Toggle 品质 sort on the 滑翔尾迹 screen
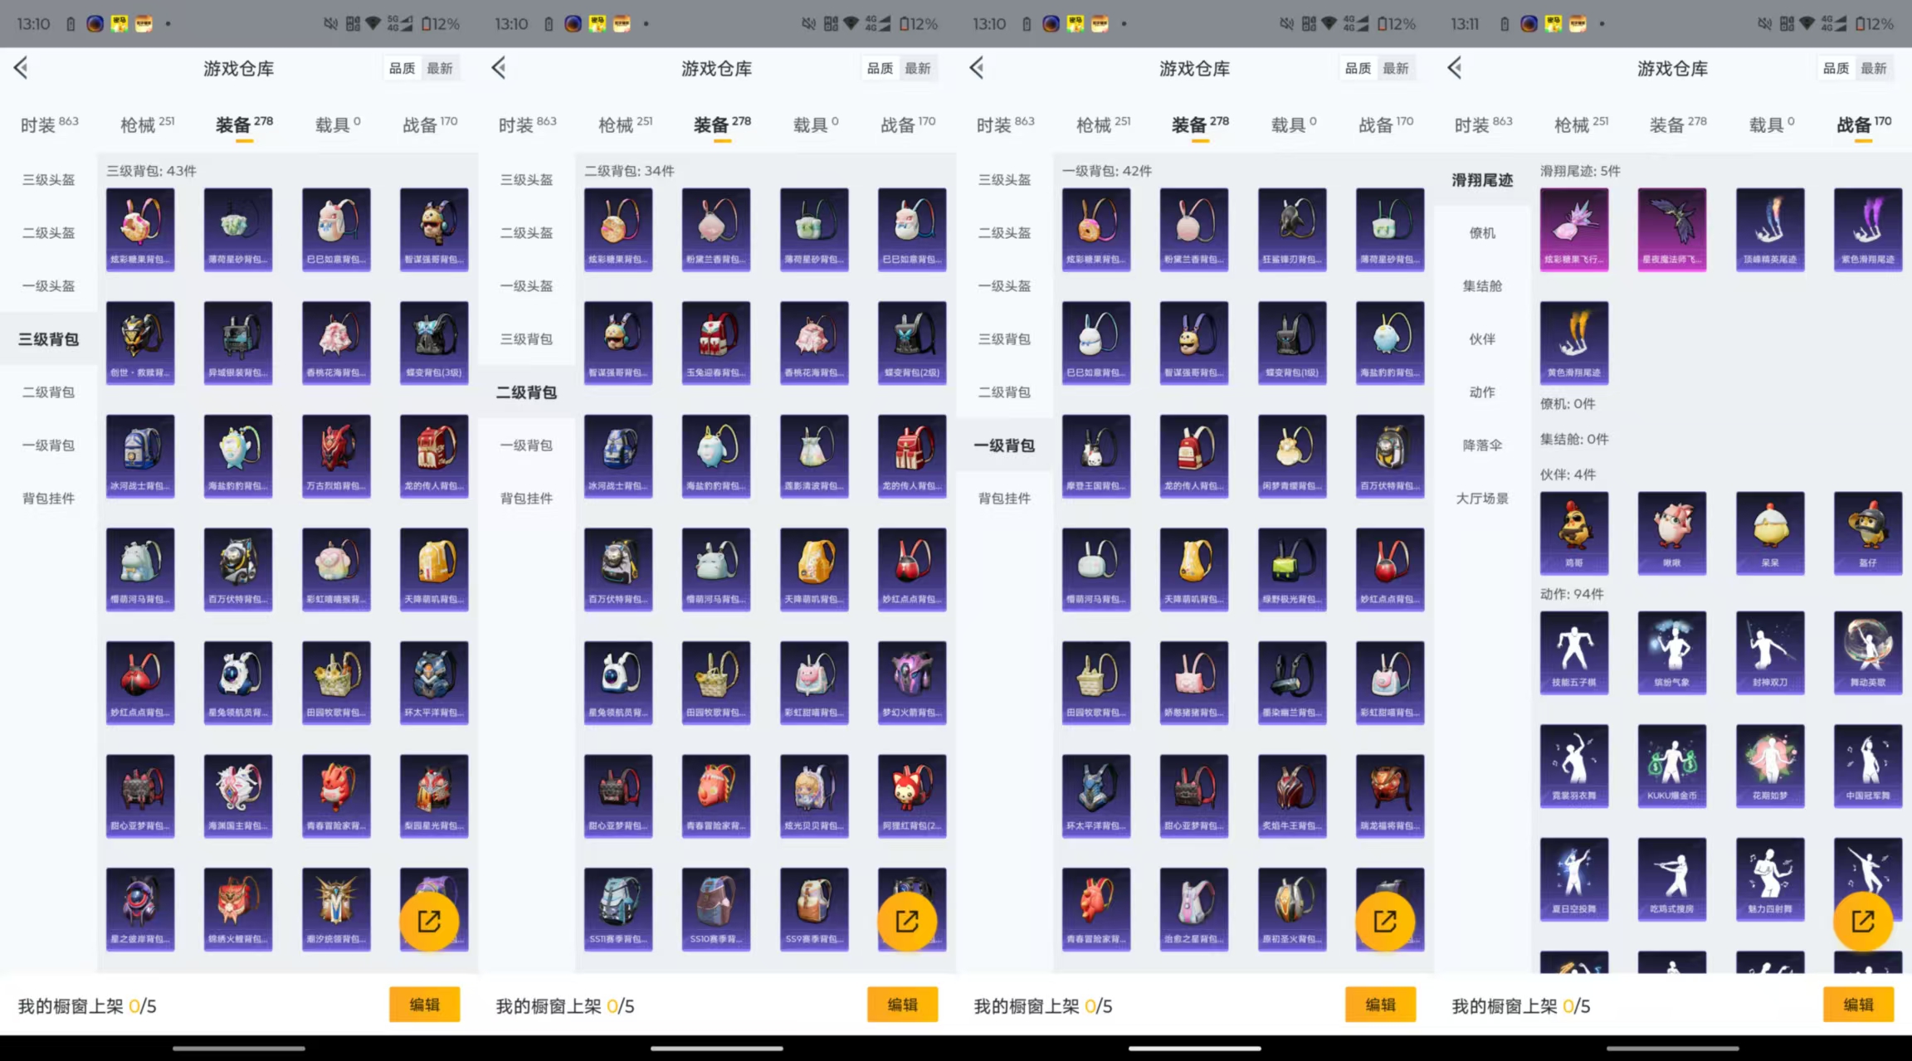This screenshot has height=1061, width=1912. (x=1836, y=68)
